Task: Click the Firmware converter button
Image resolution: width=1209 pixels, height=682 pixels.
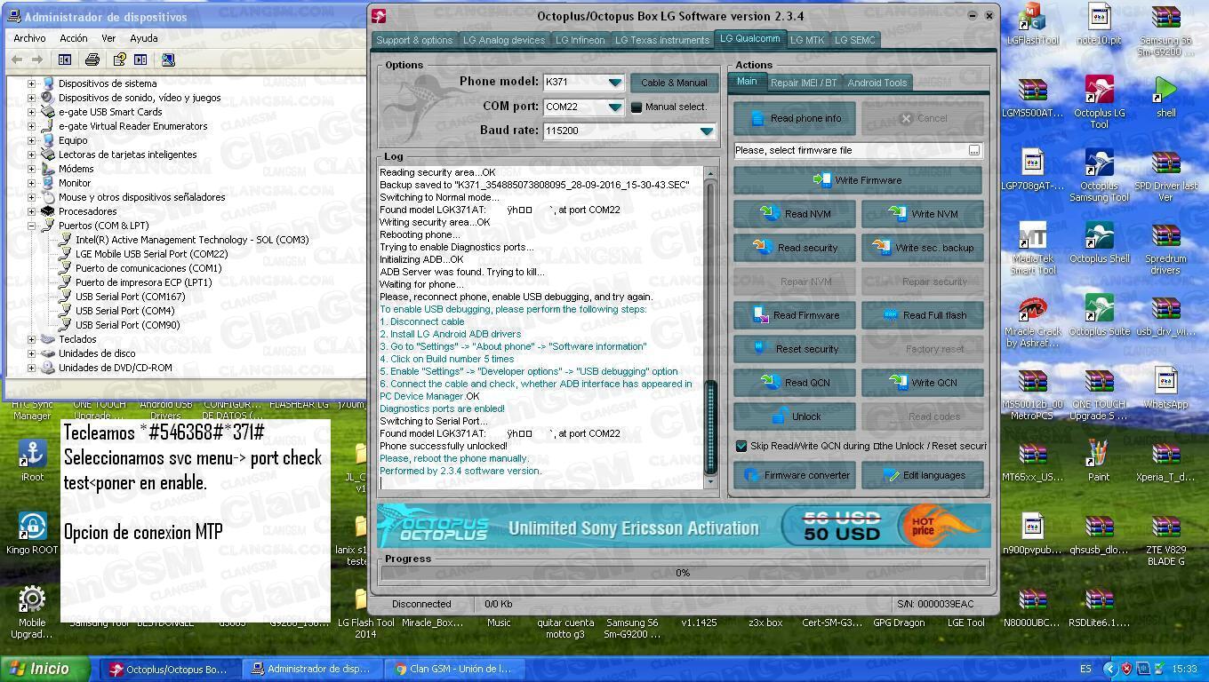Action: click(795, 475)
